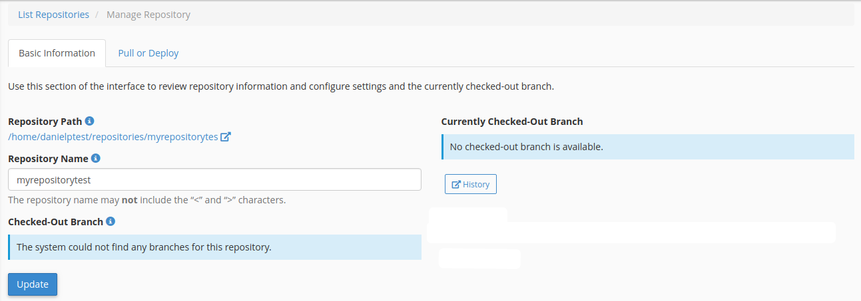Click the Update button
This screenshot has width=861, height=301.
click(33, 284)
